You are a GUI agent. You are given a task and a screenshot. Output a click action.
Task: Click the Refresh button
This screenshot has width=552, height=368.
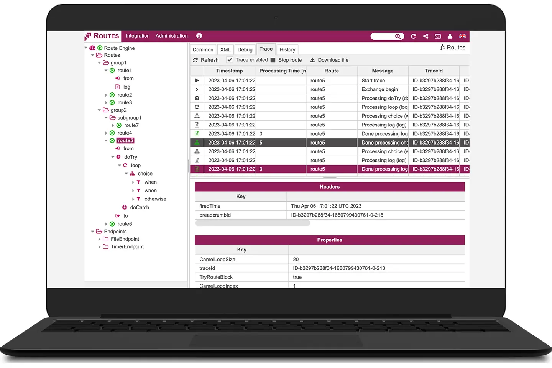pos(206,60)
